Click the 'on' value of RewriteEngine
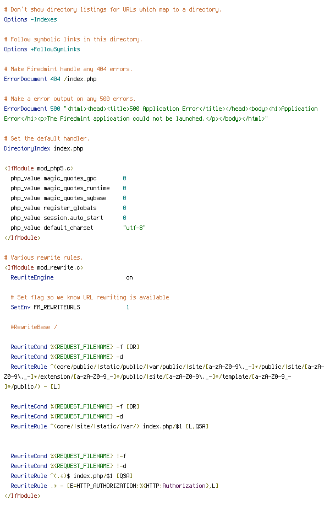Image resolution: width=330 pixels, height=505 pixels. click(129, 278)
